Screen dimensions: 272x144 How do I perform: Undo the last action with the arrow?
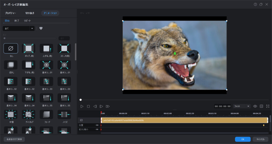(x=82, y=13)
